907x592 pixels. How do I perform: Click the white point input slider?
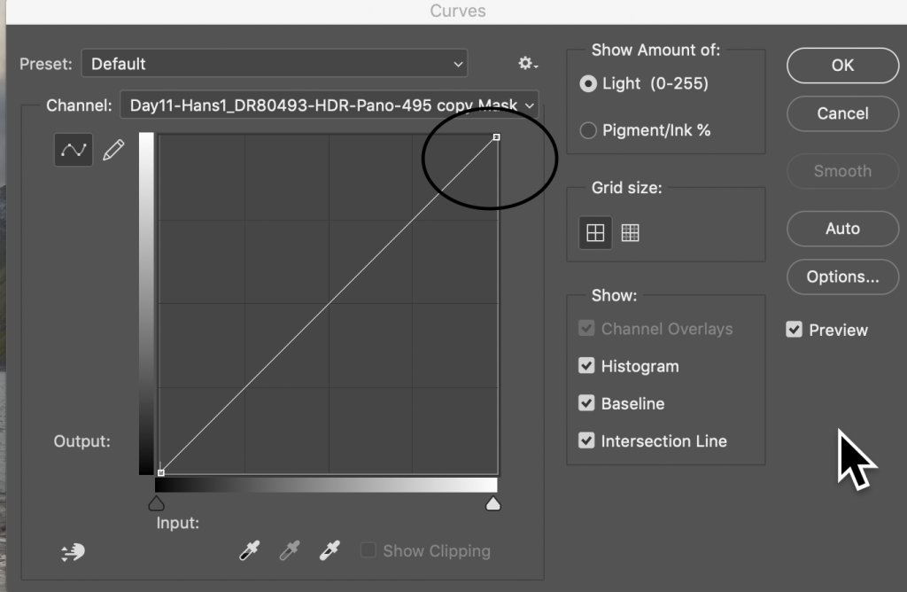click(x=492, y=503)
